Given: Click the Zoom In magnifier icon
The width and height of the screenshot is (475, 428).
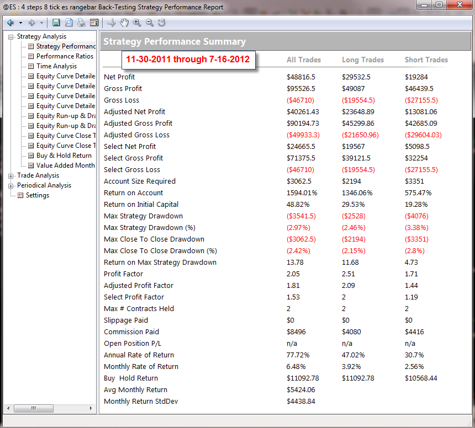Looking at the screenshot, I should pos(137,23).
